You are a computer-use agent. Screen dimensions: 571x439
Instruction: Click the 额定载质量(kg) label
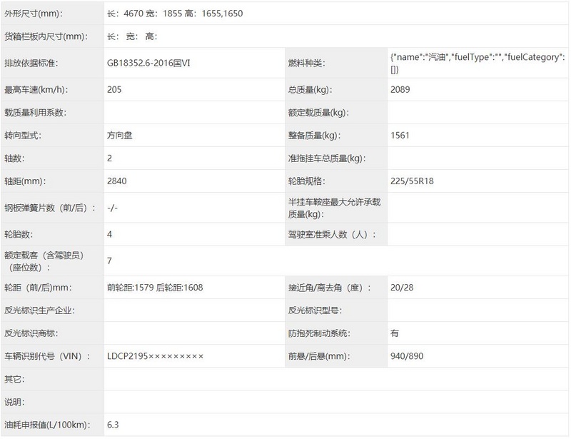click(x=318, y=113)
